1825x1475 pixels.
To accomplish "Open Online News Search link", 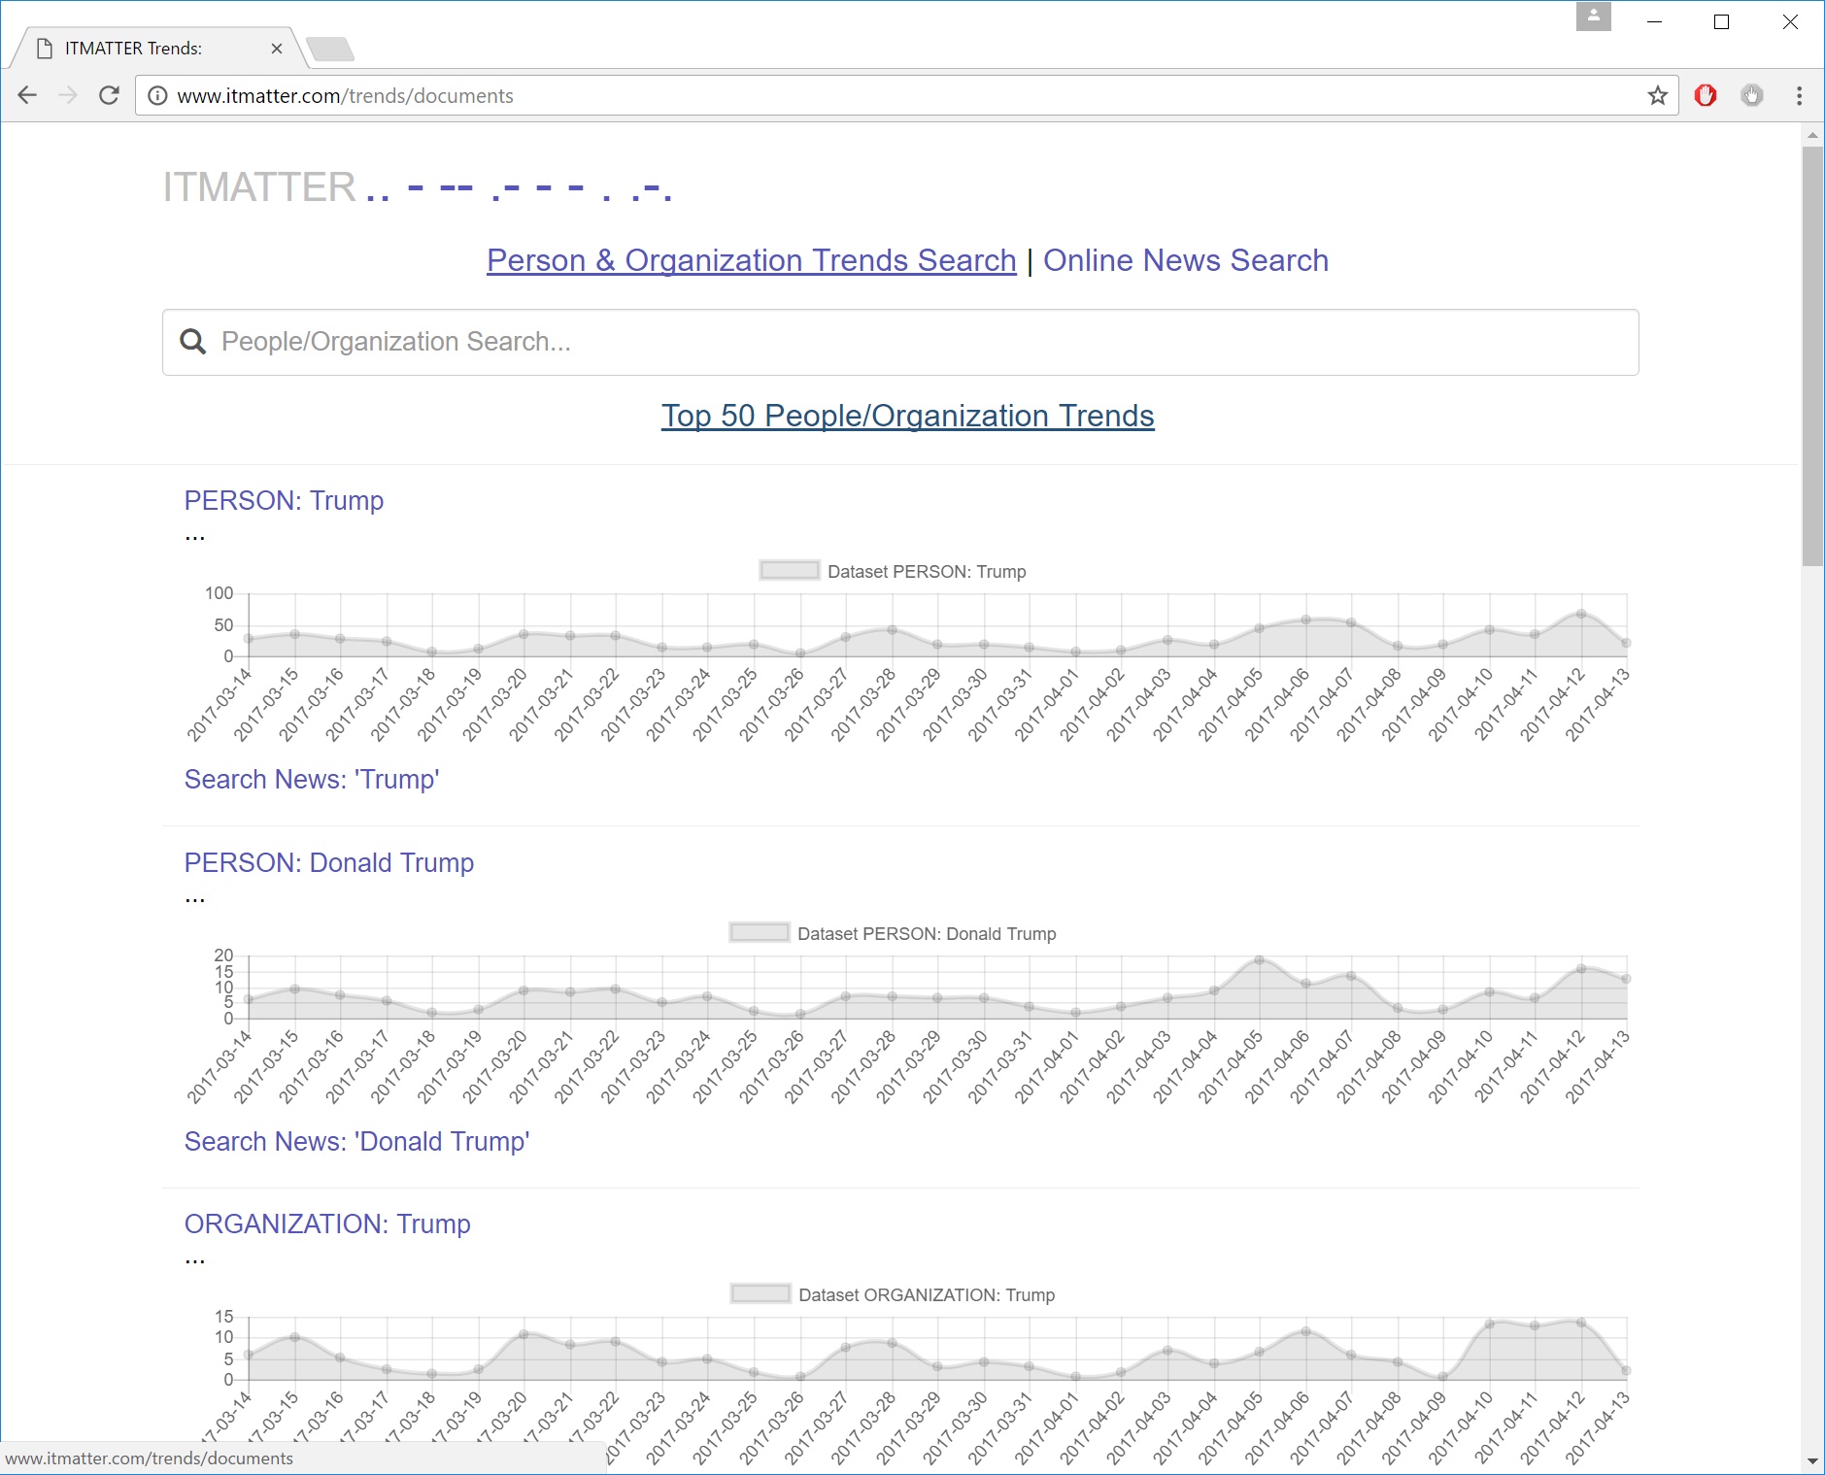I will pyautogui.click(x=1186, y=260).
